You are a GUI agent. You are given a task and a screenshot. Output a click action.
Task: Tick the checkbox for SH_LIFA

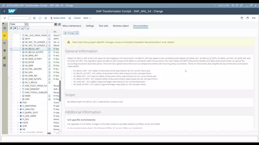click(11, 72)
